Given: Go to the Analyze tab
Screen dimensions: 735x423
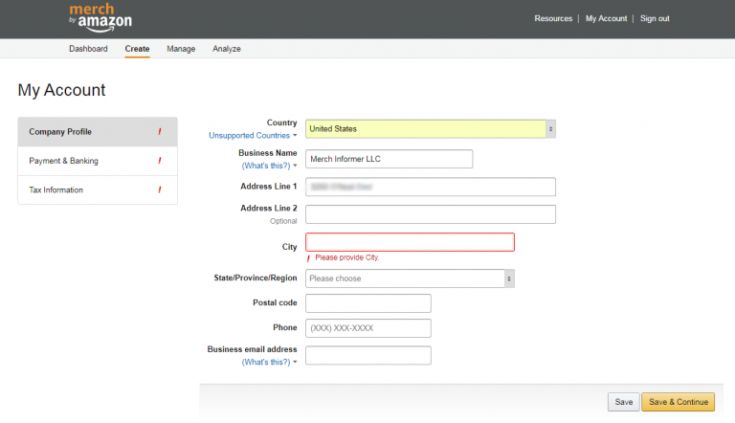Looking at the screenshot, I should click(227, 49).
